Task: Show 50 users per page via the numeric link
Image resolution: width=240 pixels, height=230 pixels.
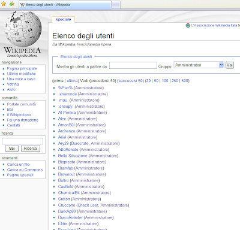Action: click(x=156, y=81)
